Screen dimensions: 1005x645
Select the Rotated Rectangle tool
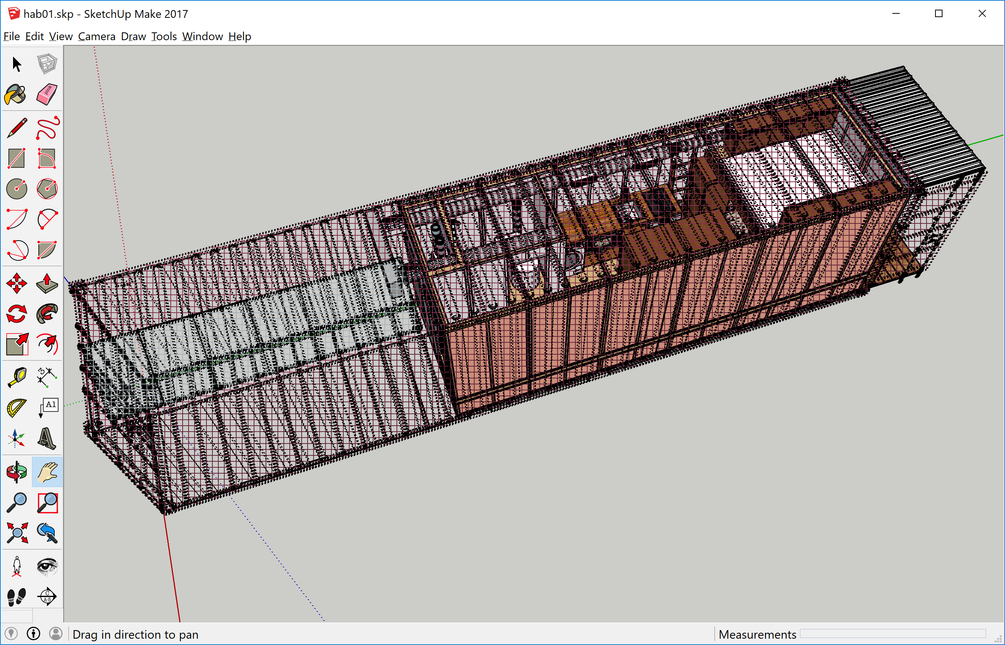pyautogui.click(x=47, y=158)
